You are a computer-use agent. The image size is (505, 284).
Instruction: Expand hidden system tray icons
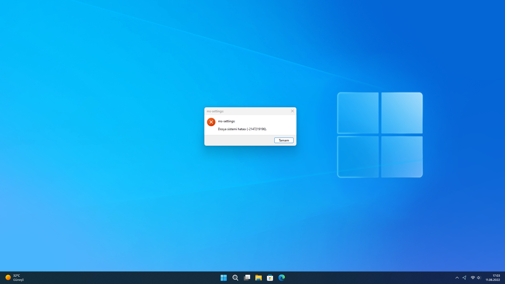point(457,278)
